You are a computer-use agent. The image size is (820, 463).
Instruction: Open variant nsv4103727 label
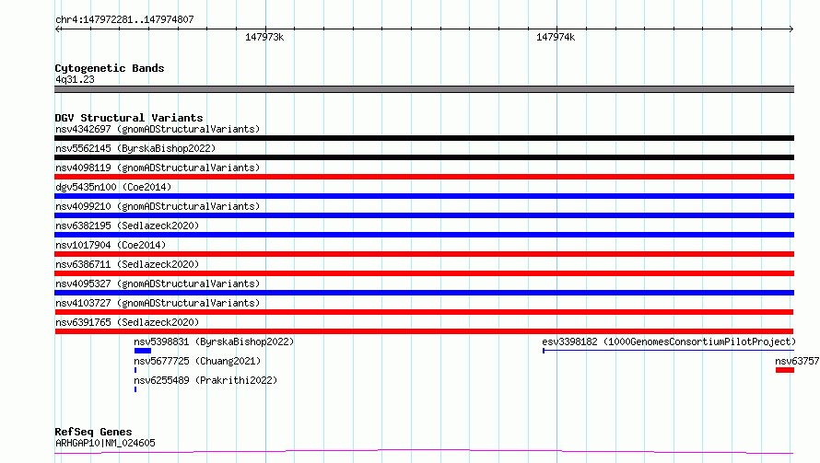coord(158,303)
